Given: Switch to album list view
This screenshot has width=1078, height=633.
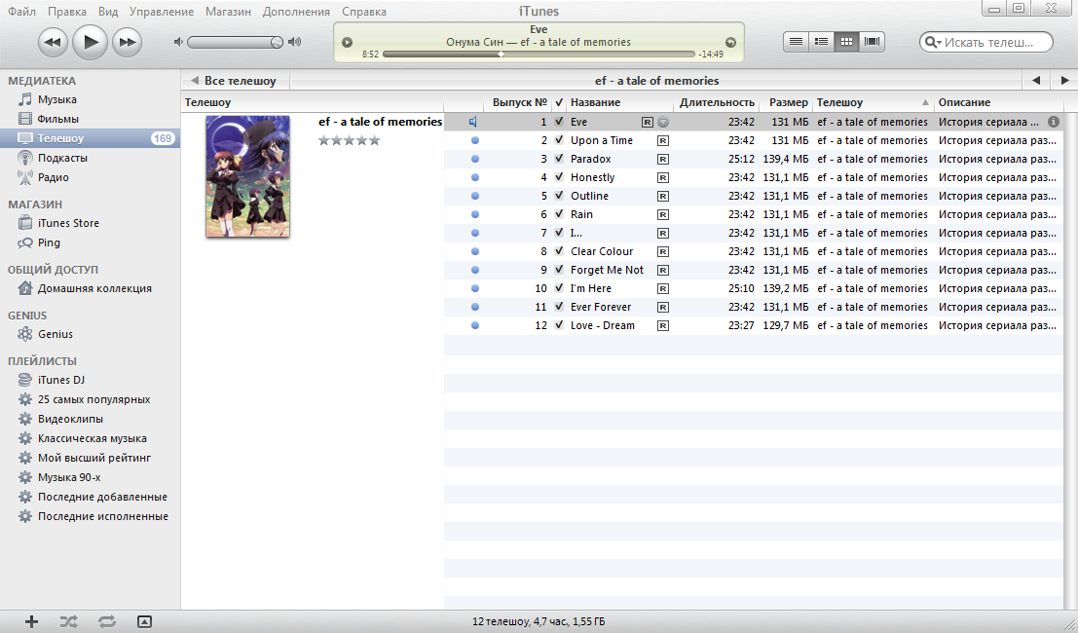Looking at the screenshot, I should 821,42.
